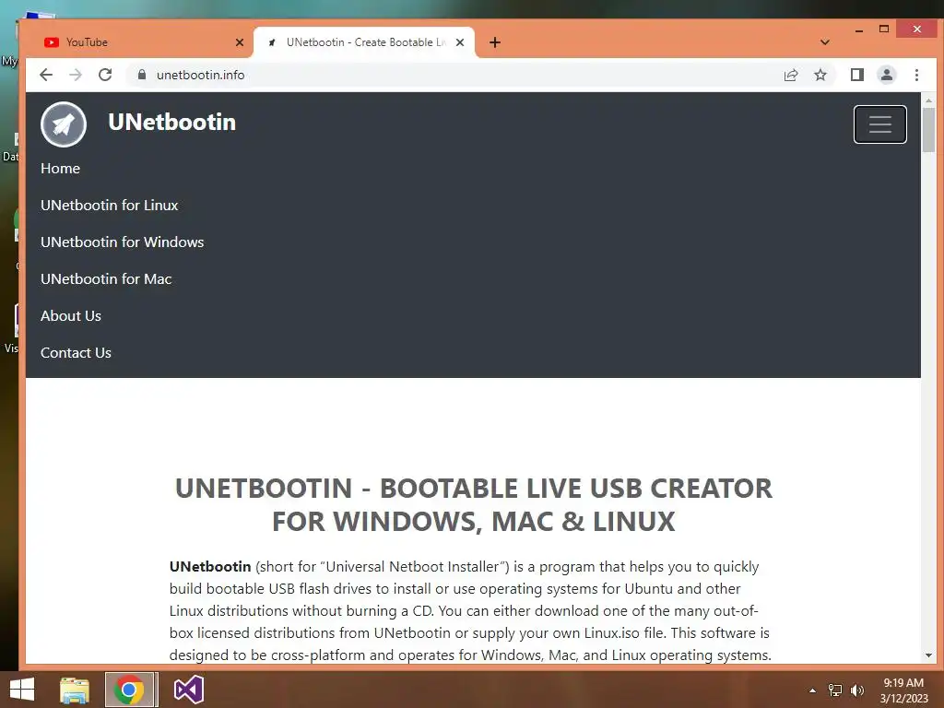Image resolution: width=944 pixels, height=708 pixels.
Task: Bookmark this page with the star icon
Action: 820,75
